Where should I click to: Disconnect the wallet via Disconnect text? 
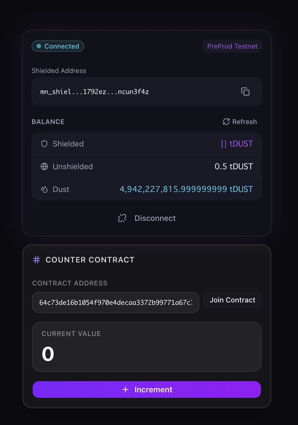click(x=155, y=218)
